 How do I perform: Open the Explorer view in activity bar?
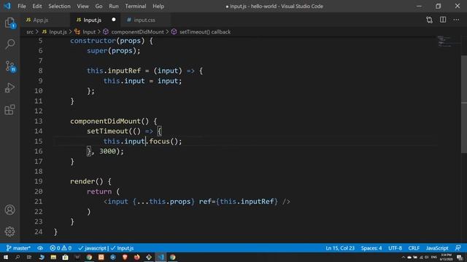click(x=9, y=23)
